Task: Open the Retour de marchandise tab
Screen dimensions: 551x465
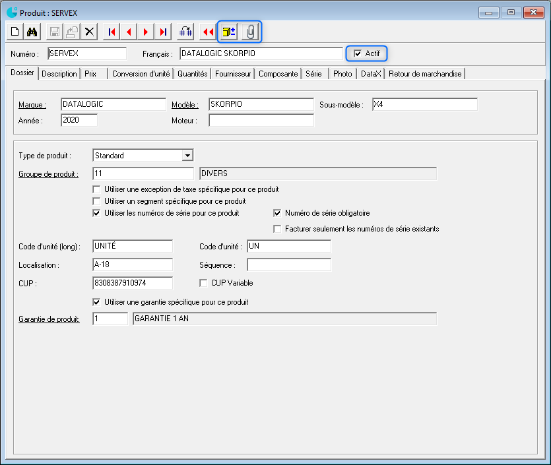Action: (x=425, y=74)
